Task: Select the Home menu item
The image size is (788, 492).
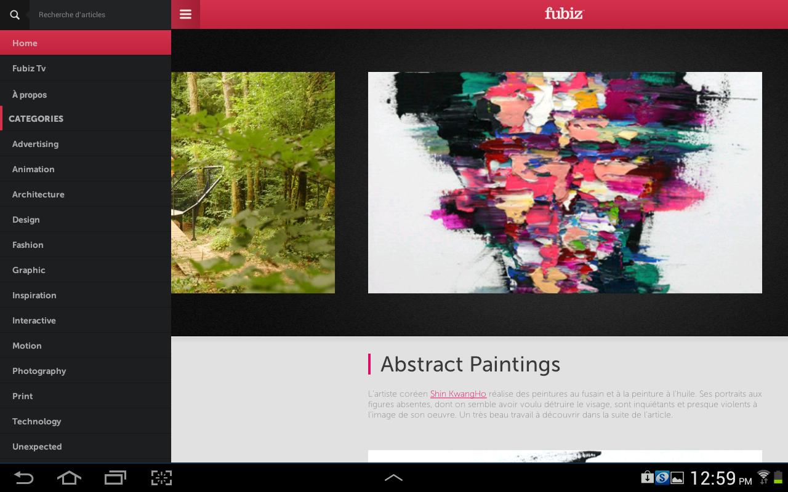Action: pyautogui.click(x=86, y=43)
